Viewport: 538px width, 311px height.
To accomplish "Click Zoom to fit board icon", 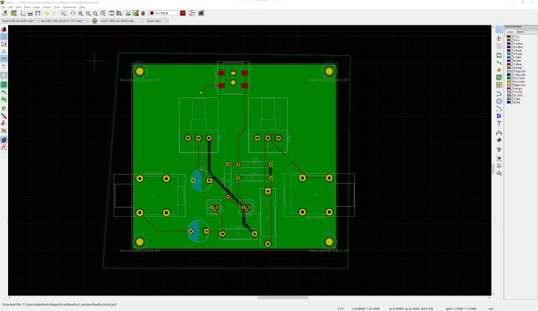I will pos(95,13).
